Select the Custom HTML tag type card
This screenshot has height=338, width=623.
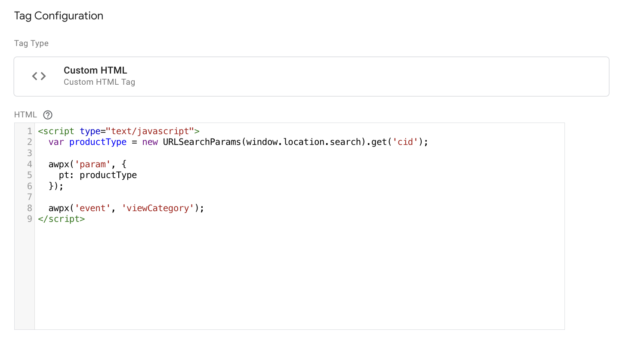coord(311,76)
